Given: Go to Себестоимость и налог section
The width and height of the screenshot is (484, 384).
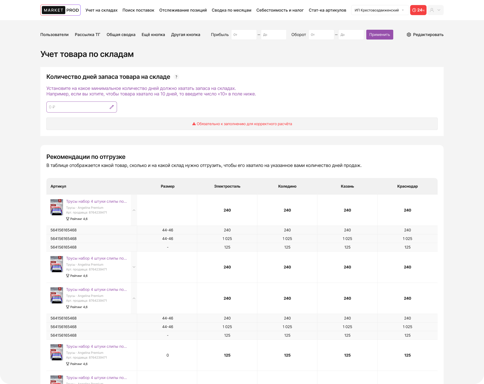Looking at the screenshot, I should click(280, 10).
